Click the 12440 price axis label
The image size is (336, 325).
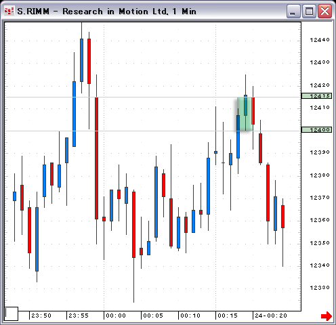(320, 40)
